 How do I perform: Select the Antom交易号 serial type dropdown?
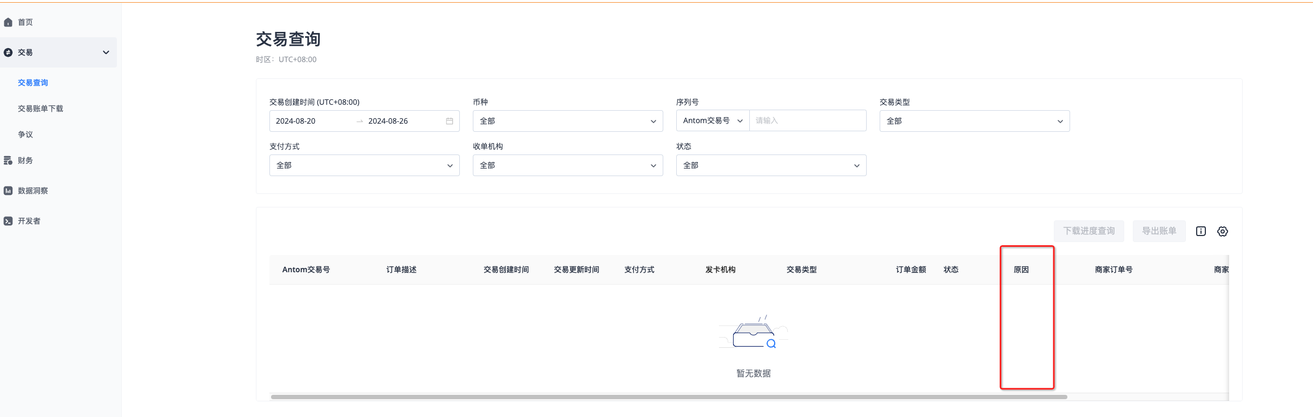712,121
